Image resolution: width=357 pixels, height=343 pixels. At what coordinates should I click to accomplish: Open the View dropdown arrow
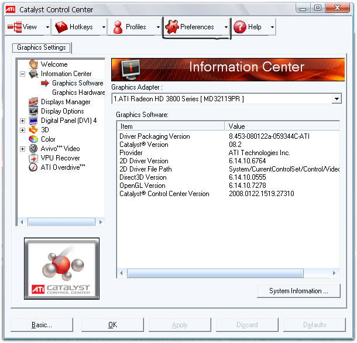47,27
